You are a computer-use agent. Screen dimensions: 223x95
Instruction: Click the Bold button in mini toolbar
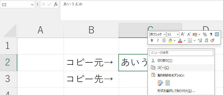tap(152, 40)
